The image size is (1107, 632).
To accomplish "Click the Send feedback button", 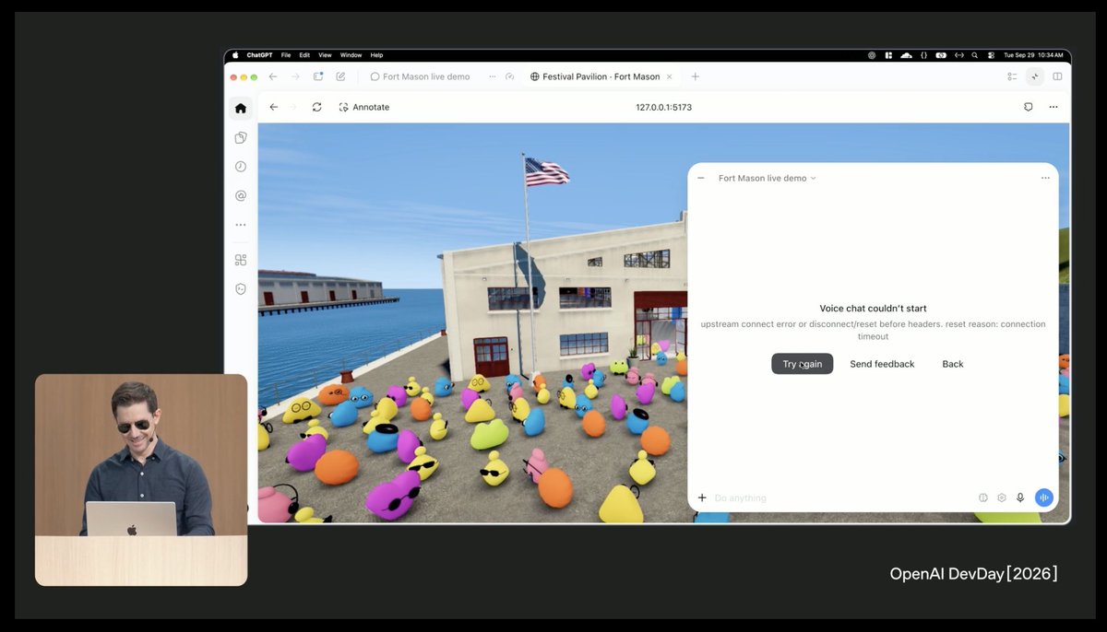I will [x=882, y=364].
